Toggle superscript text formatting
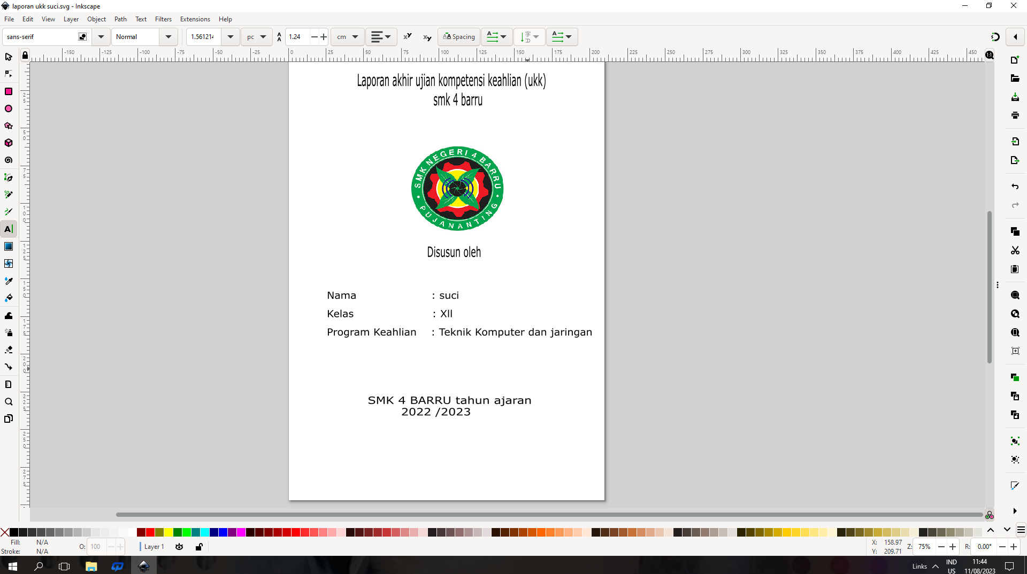1027x574 pixels. (408, 36)
